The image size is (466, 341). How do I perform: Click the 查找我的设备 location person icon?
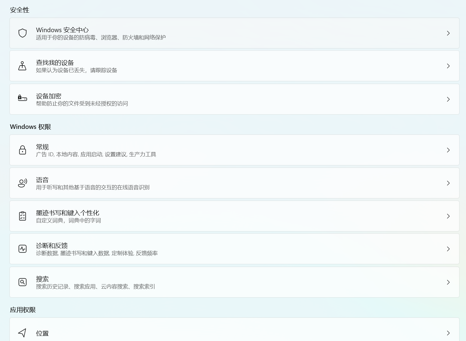click(x=22, y=66)
